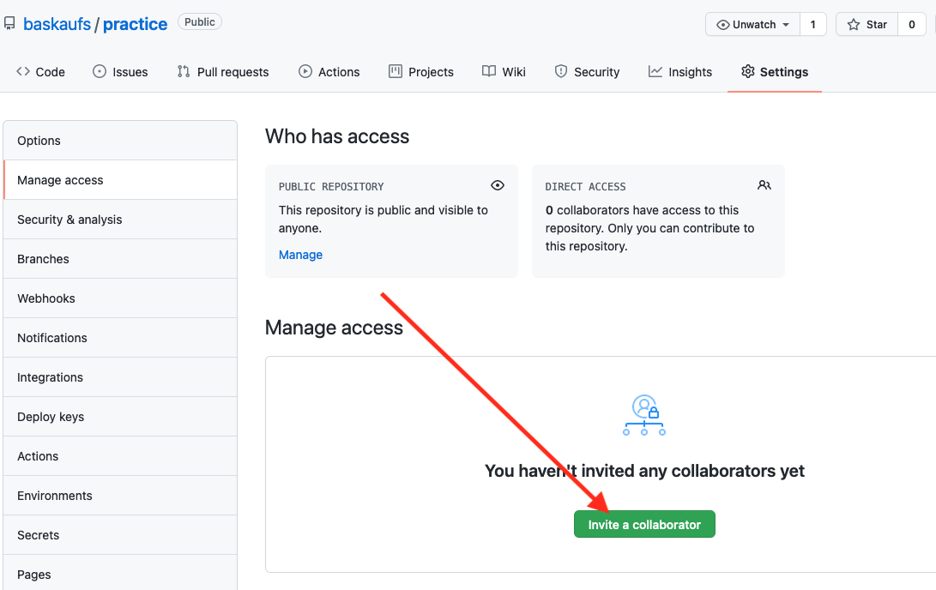Screen dimensions: 936x590
Task: Open Pages settings in sidebar
Action: pos(120,573)
